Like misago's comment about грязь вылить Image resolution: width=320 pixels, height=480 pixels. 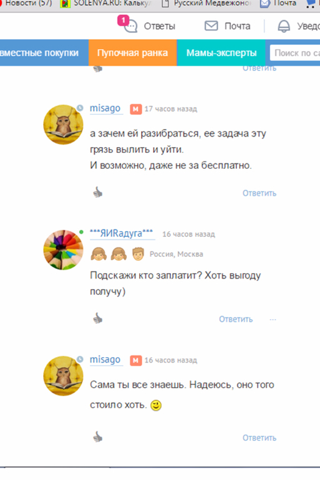tap(98, 193)
